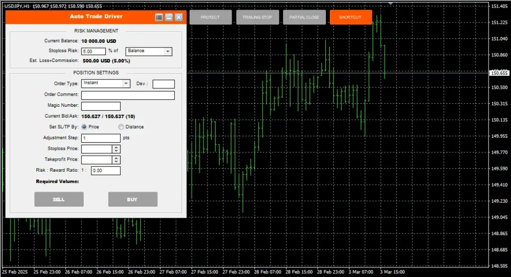
Task: Edit the Adjustment Step field
Action: click(101, 138)
